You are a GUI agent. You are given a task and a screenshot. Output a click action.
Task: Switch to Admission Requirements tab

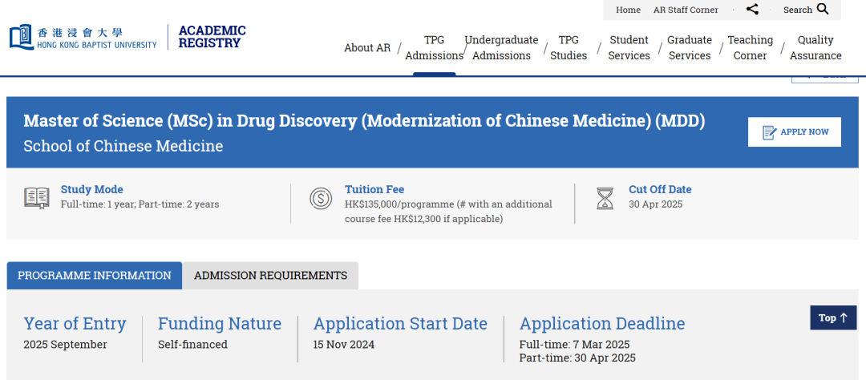click(270, 275)
